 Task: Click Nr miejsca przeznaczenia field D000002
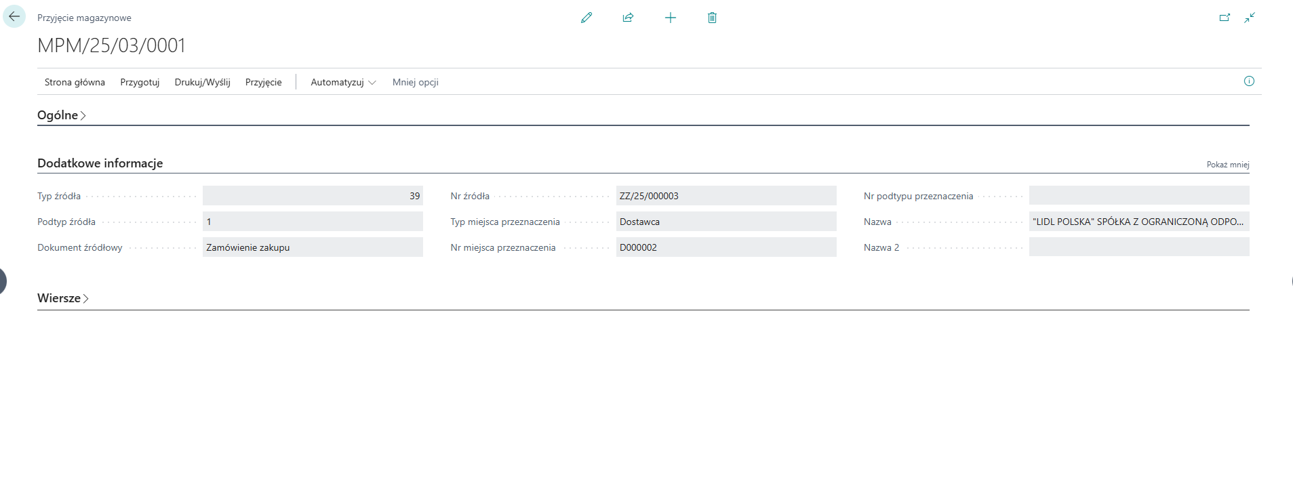click(726, 247)
